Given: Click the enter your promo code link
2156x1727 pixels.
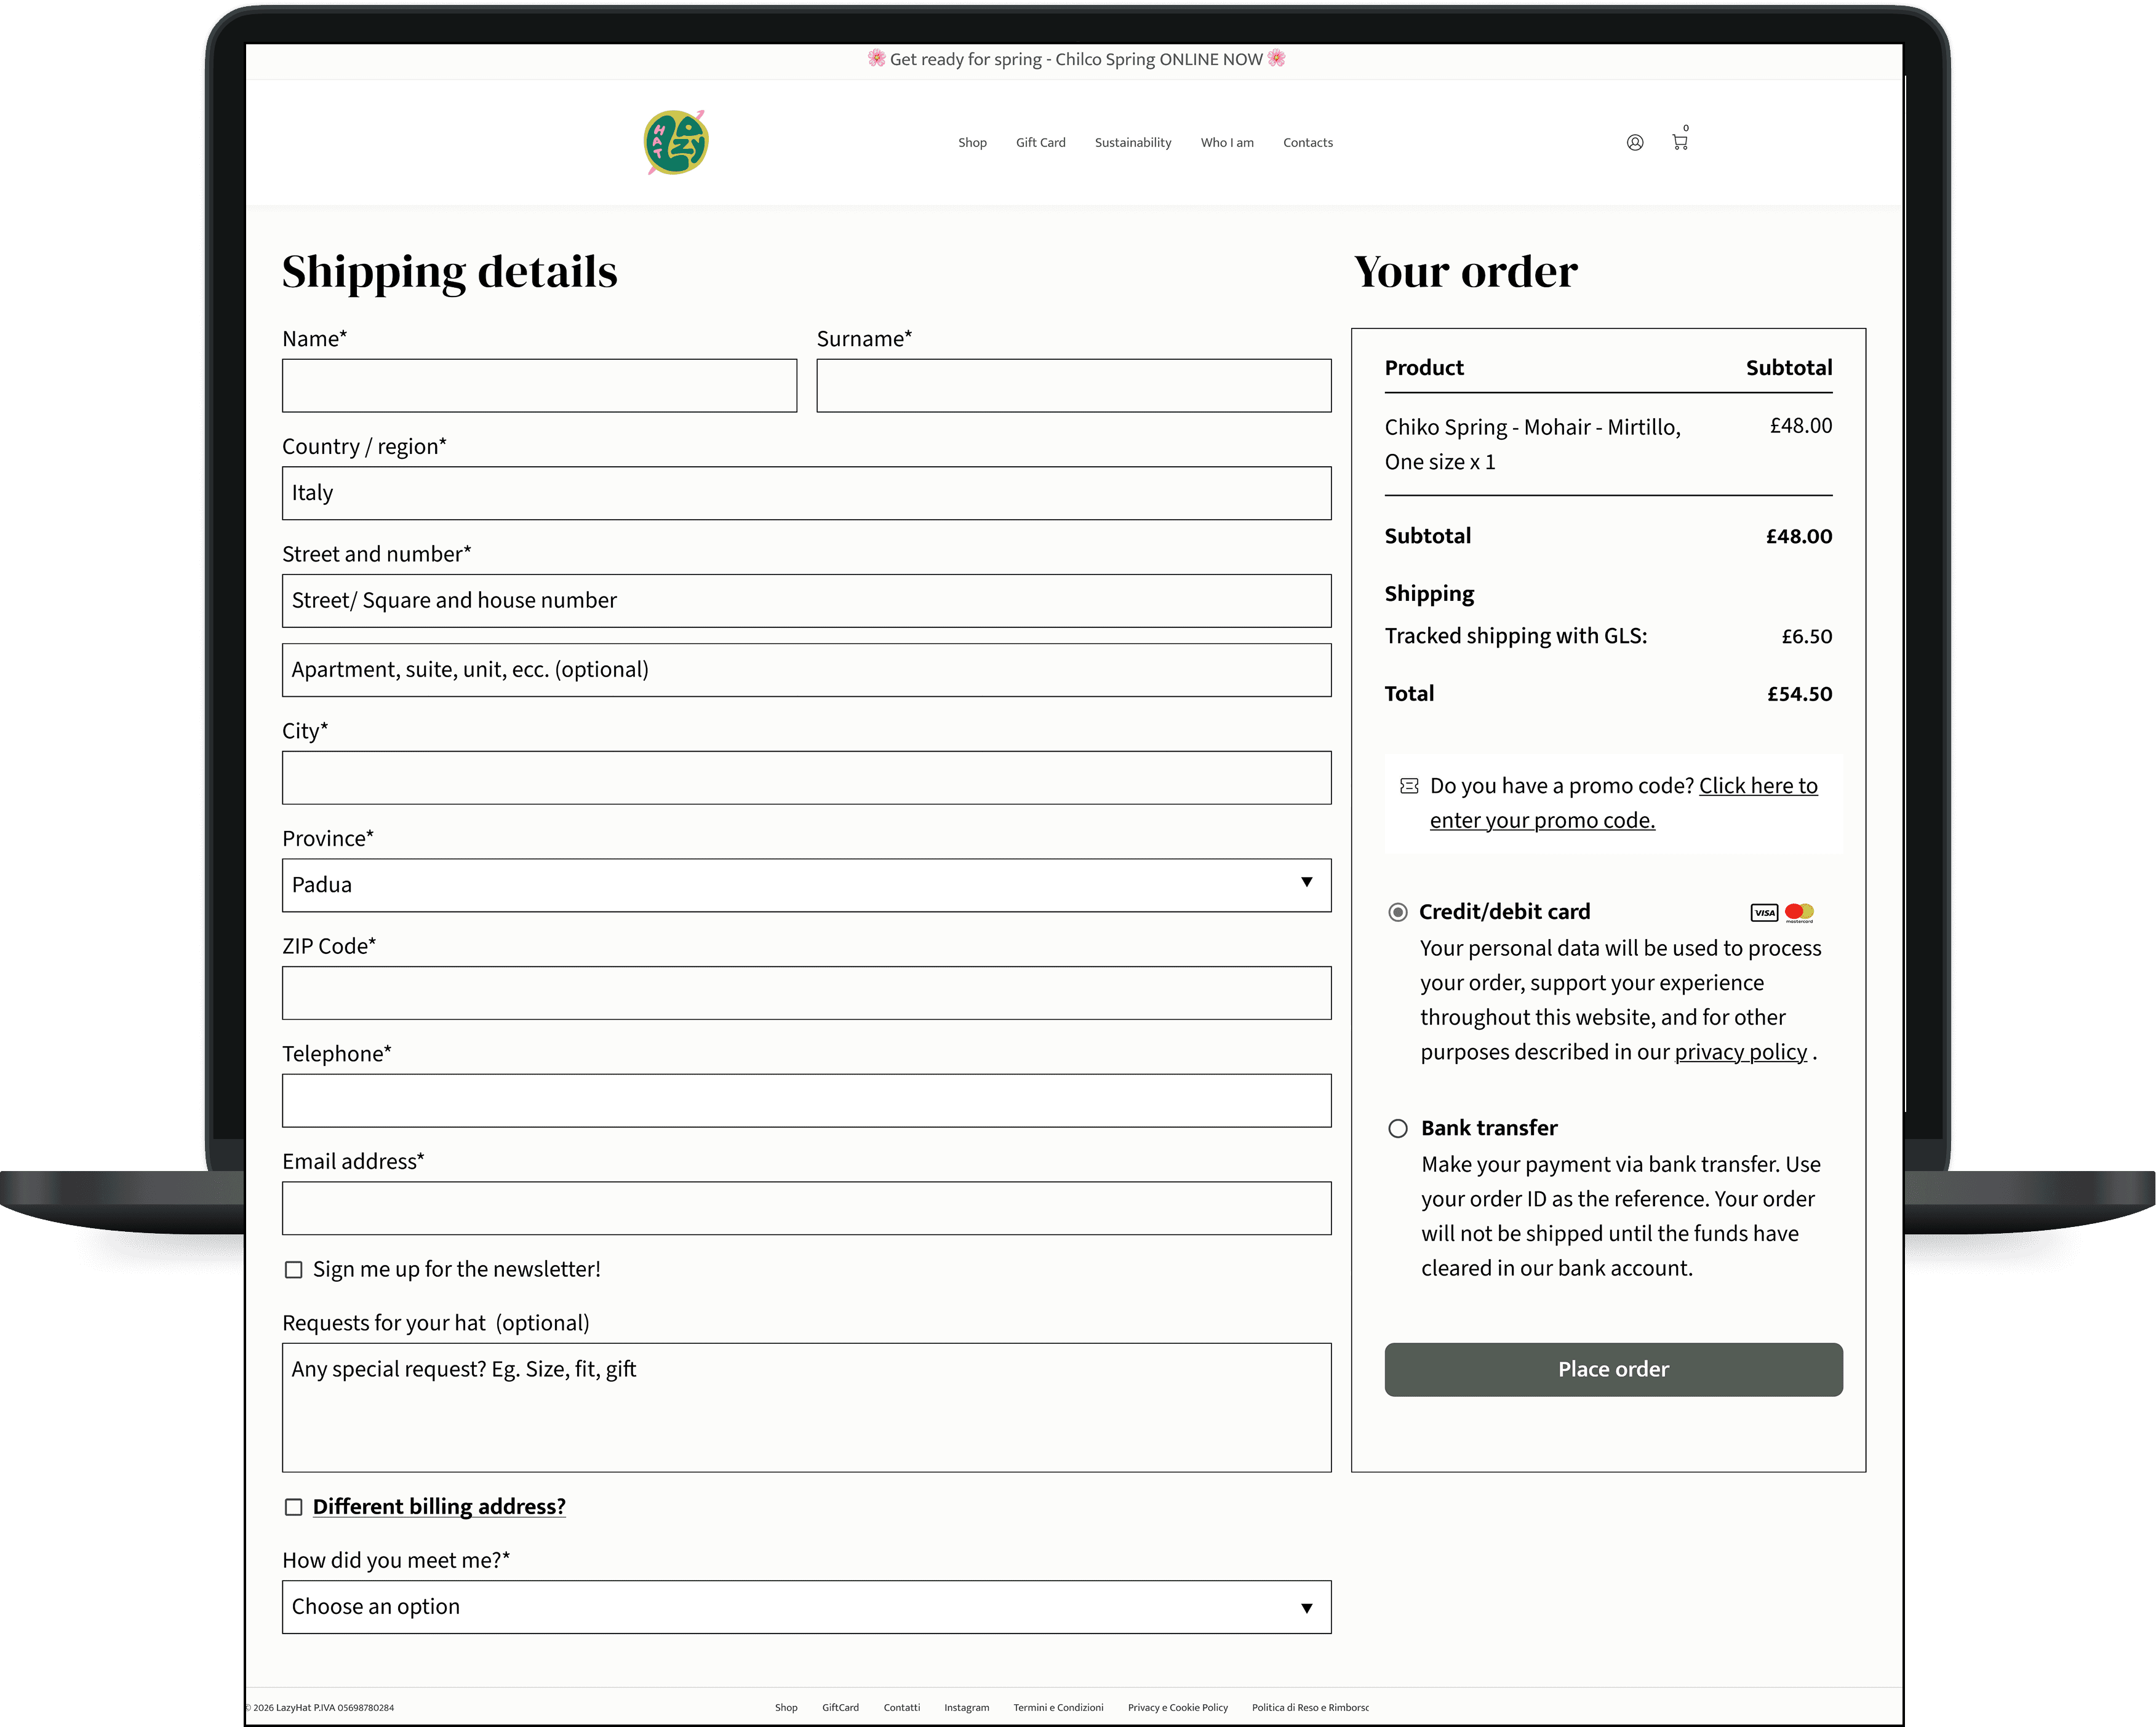Looking at the screenshot, I should point(1542,820).
